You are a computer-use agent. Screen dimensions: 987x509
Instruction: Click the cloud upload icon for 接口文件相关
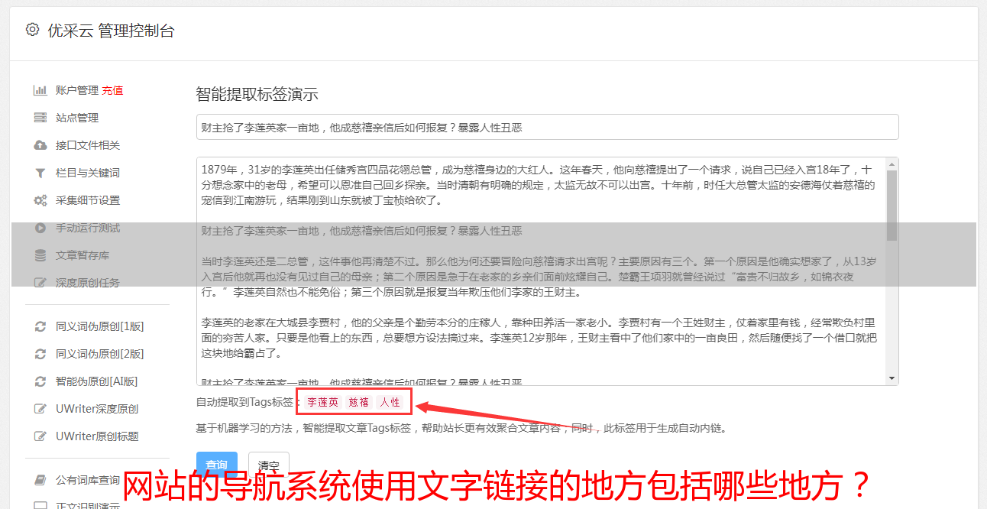point(40,145)
